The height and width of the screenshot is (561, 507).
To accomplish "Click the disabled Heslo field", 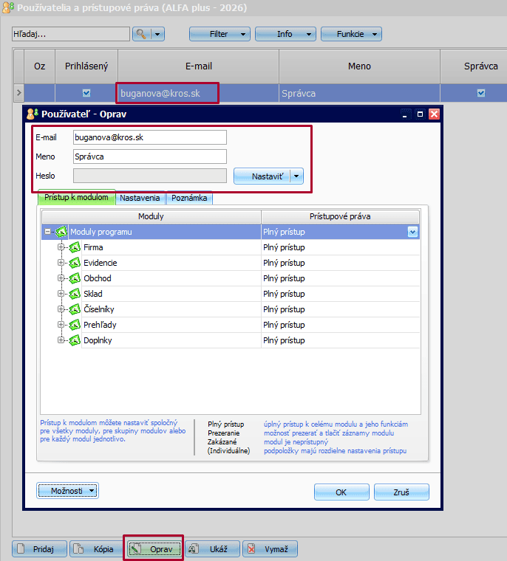I will point(150,176).
